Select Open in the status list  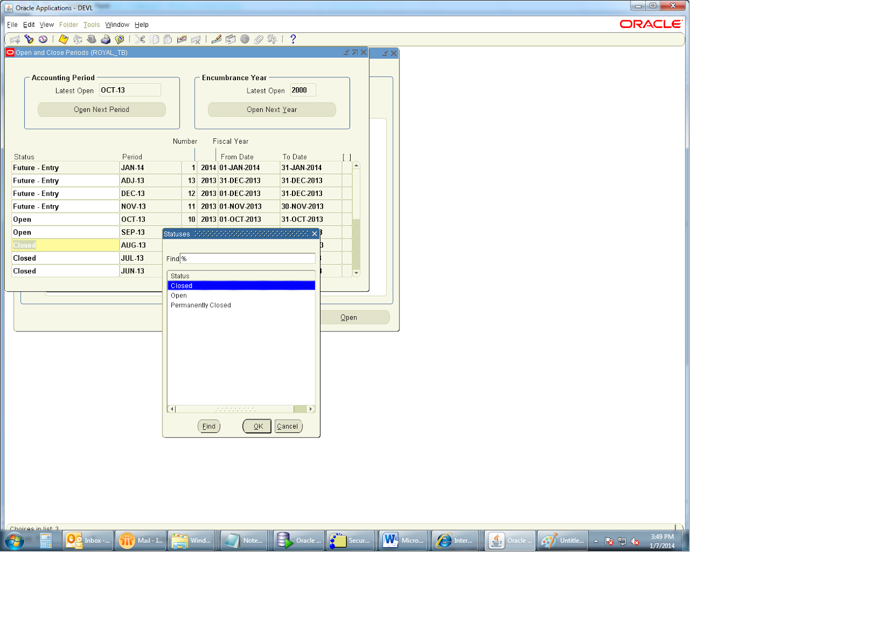[241, 296]
